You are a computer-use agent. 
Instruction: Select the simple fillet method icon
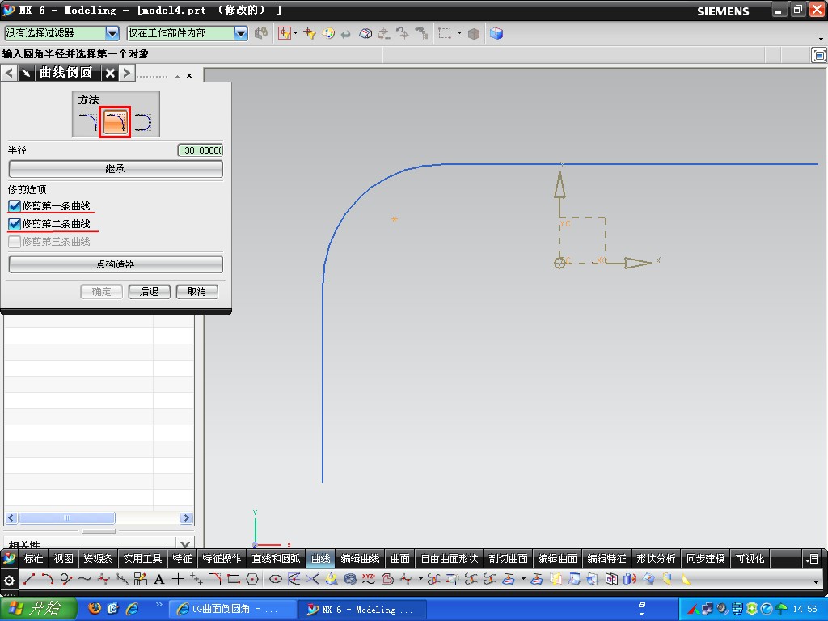click(87, 122)
